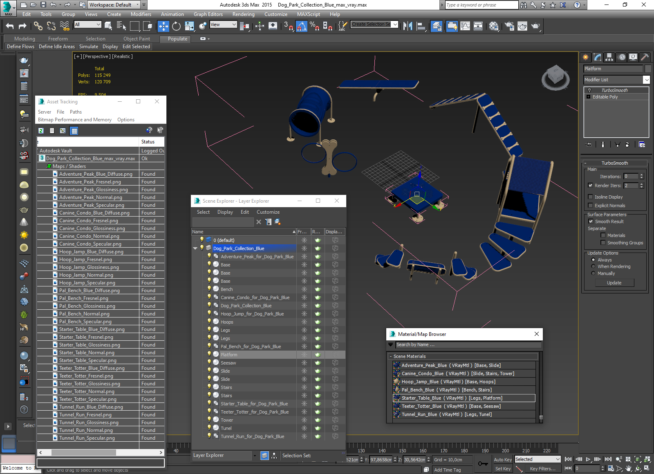Select When Rendering update option
654x474 pixels.
click(x=593, y=266)
